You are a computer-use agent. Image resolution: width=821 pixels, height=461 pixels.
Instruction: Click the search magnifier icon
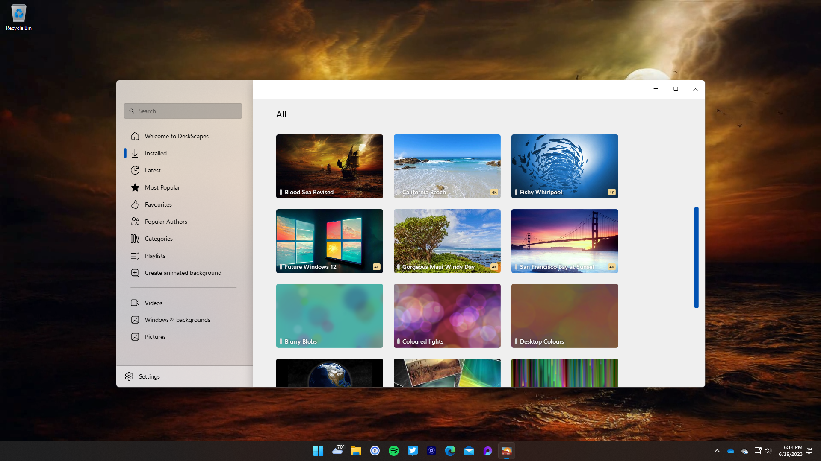tap(132, 111)
